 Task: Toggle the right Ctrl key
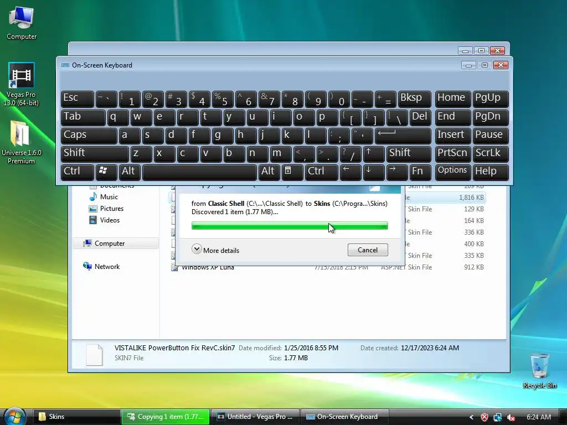coord(321,172)
